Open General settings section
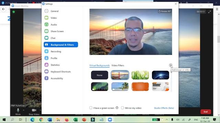The image size is (220, 123). pos(54,11)
